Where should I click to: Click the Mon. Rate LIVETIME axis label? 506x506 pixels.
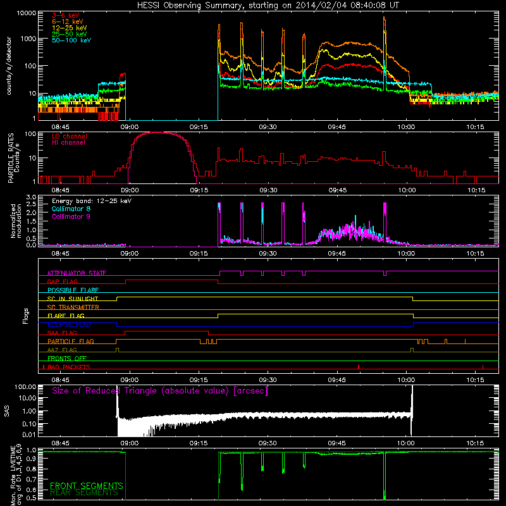[x=16, y=475]
